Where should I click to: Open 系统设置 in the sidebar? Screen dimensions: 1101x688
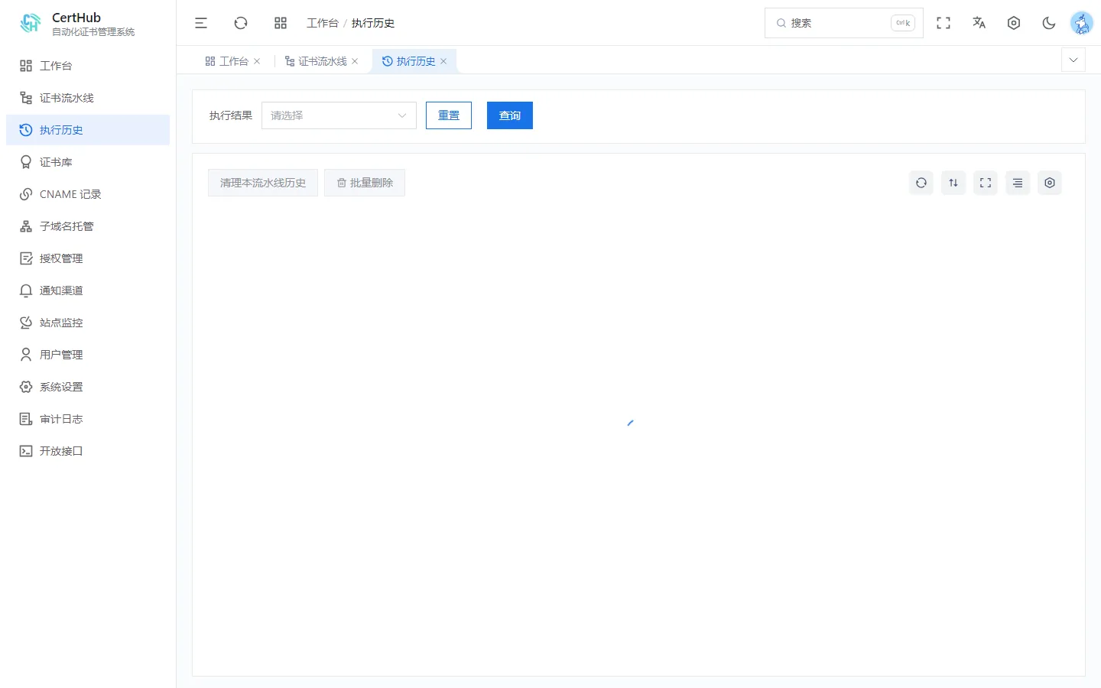click(x=88, y=387)
